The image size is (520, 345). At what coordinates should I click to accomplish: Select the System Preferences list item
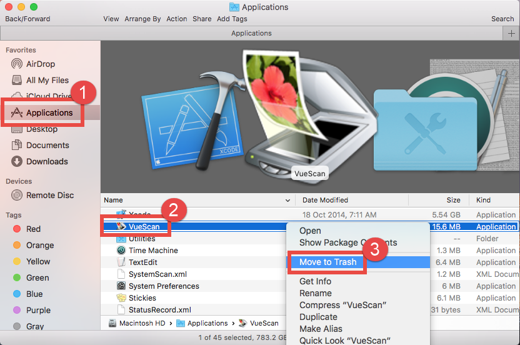164,286
